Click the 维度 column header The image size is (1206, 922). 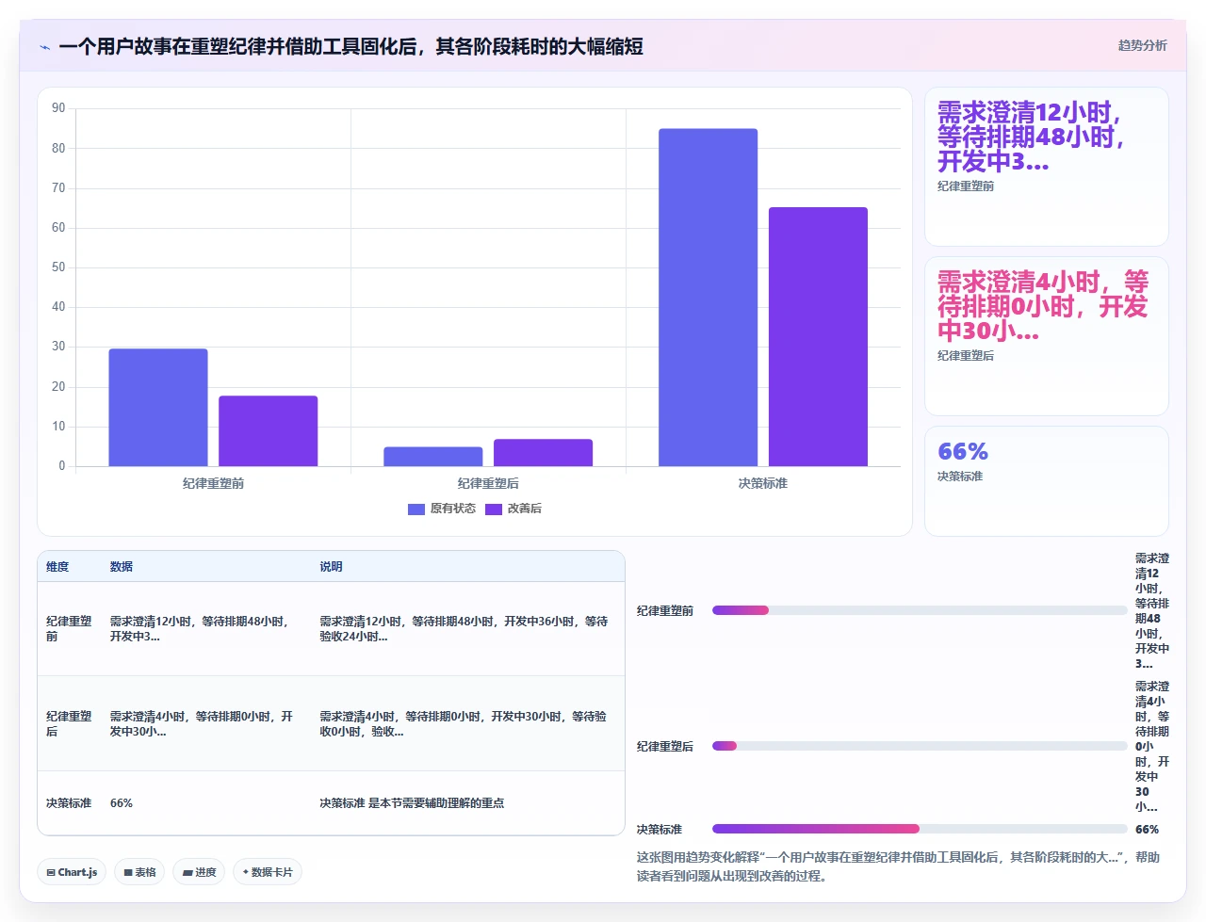[57, 567]
